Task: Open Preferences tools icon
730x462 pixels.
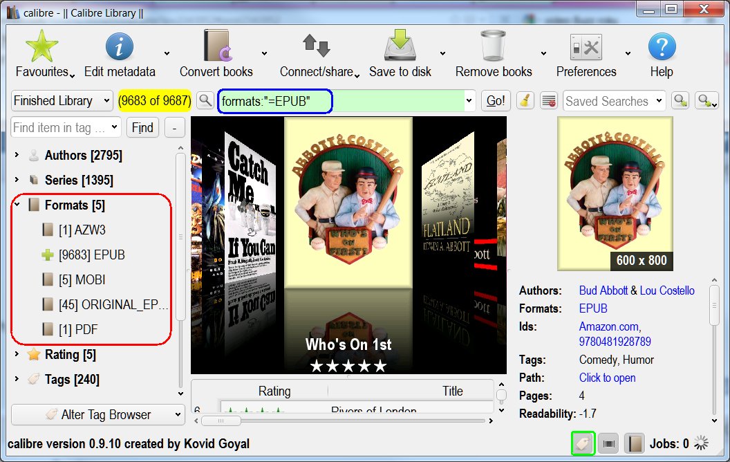Action: pos(586,47)
